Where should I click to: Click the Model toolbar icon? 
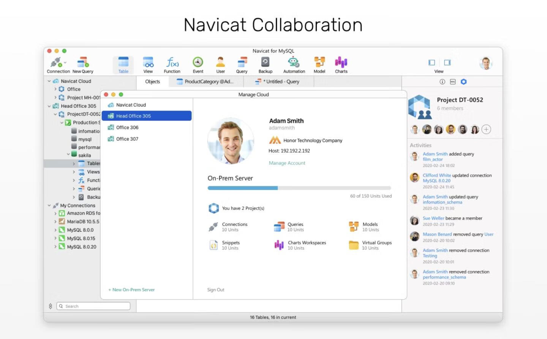click(x=319, y=62)
